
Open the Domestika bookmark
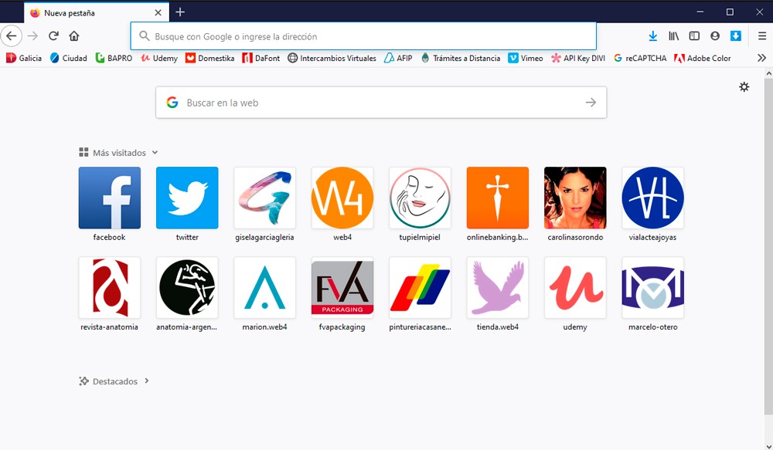(x=209, y=58)
